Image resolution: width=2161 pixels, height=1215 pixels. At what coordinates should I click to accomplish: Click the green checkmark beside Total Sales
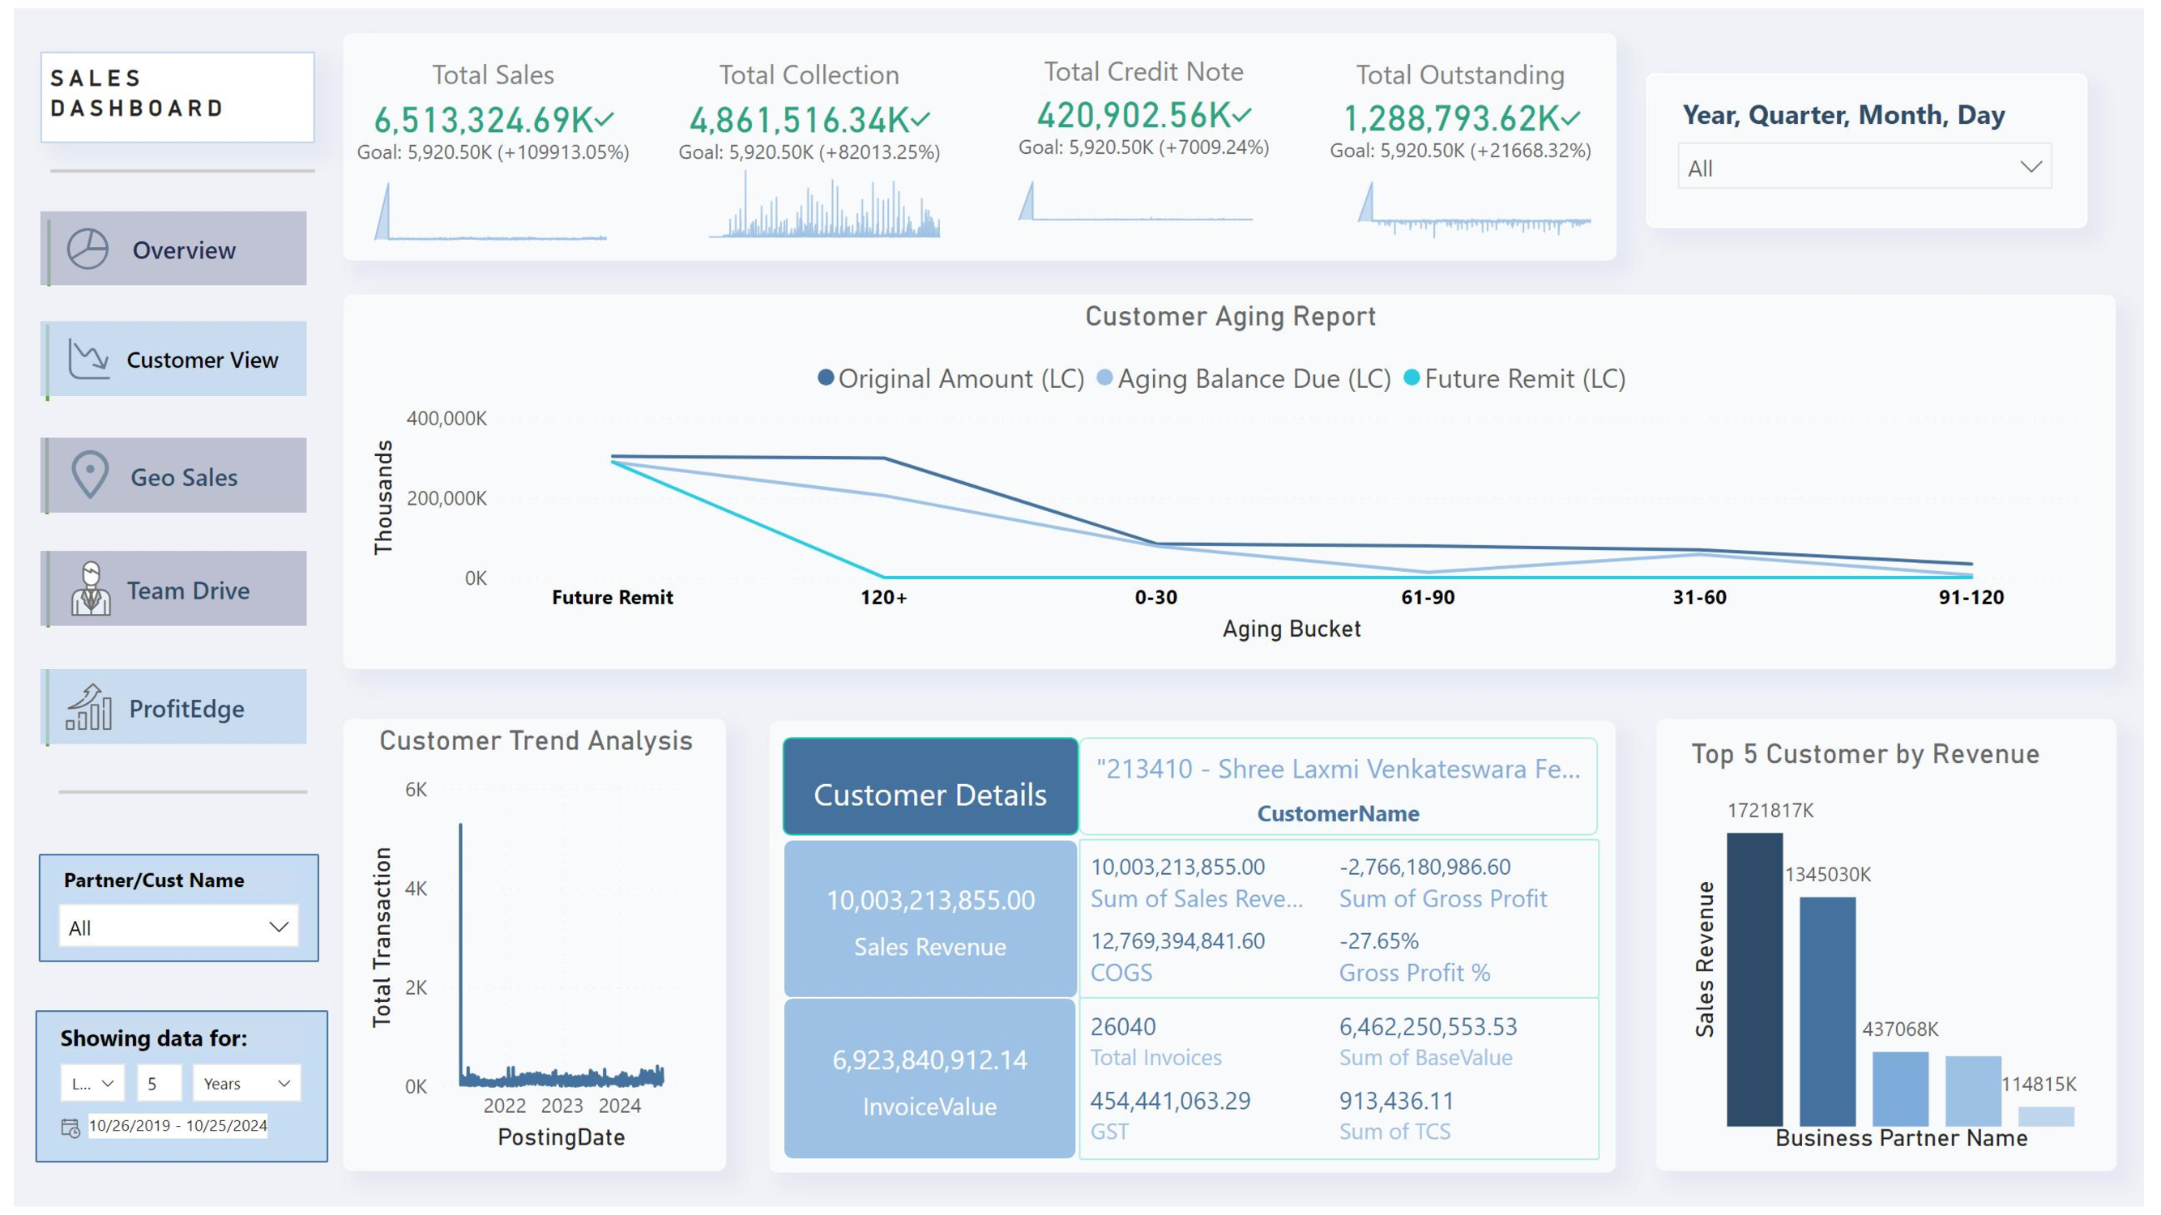(x=603, y=119)
